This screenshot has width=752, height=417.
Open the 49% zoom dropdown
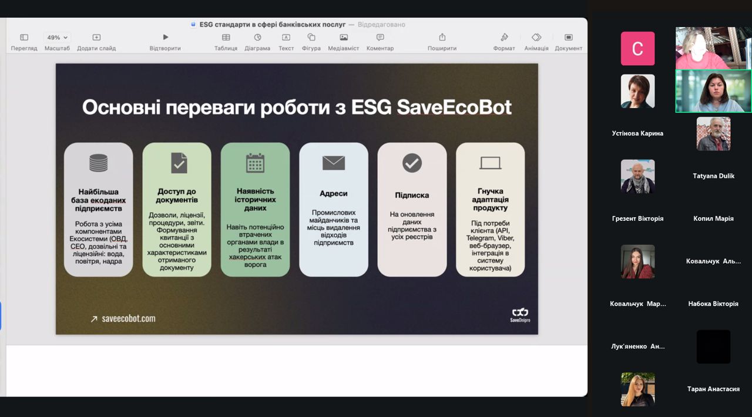(x=58, y=38)
